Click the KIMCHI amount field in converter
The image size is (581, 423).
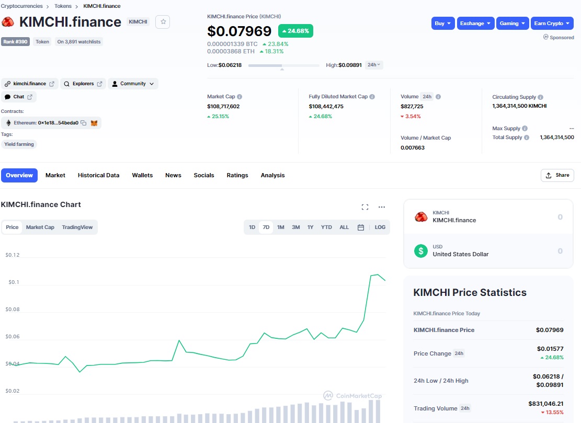pyautogui.click(x=560, y=217)
